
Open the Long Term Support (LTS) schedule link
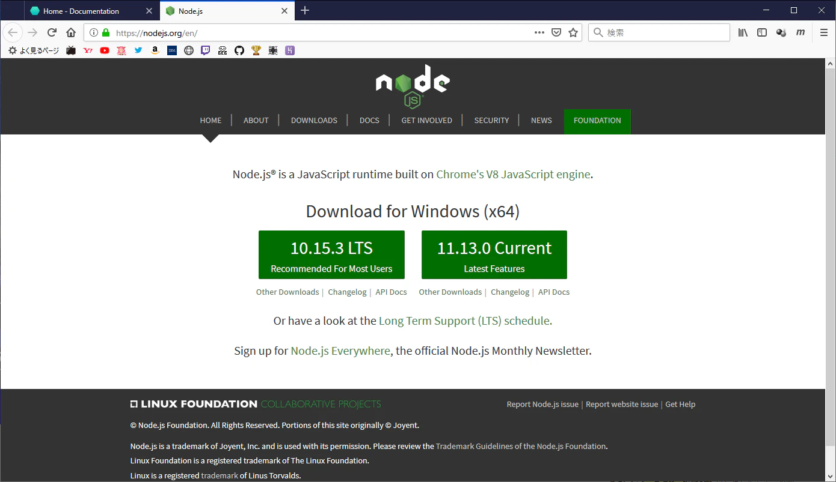pos(466,321)
